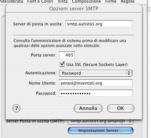The width and height of the screenshot is (151, 138).
Task: Click the Indesiderata tab
Action: click(11, 2)
